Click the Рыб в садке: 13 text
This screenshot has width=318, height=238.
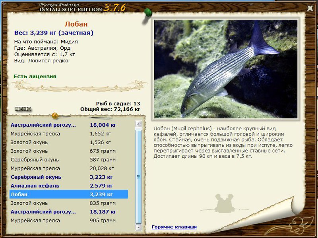point(118,104)
